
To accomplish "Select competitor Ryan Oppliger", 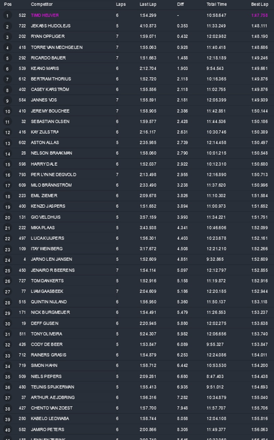I will click(x=48, y=36).
